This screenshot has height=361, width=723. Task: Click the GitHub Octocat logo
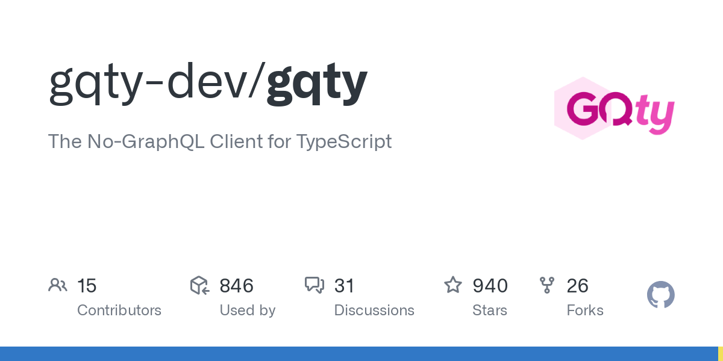coord(660,295)
